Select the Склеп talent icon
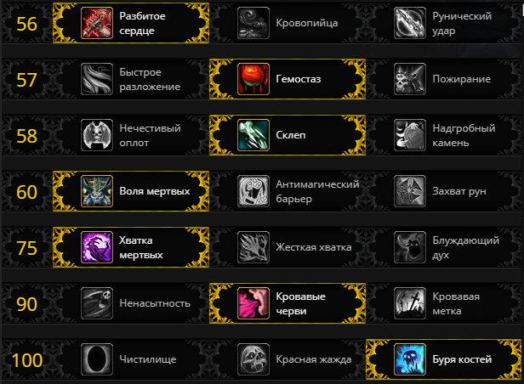 (253, 135)
